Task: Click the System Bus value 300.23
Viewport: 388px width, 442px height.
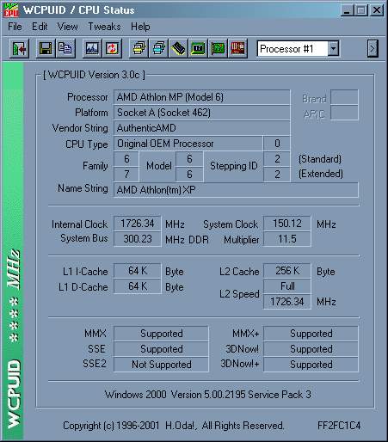Action: pyautogui.click(x=138, y=239)
